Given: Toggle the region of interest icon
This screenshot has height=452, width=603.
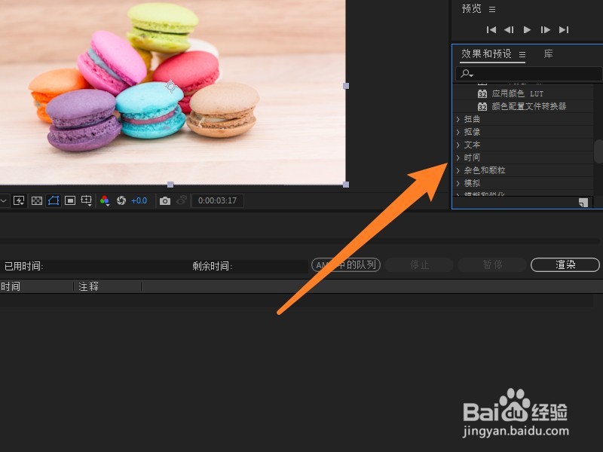Looking at the screenshot, I should point(70,200).
